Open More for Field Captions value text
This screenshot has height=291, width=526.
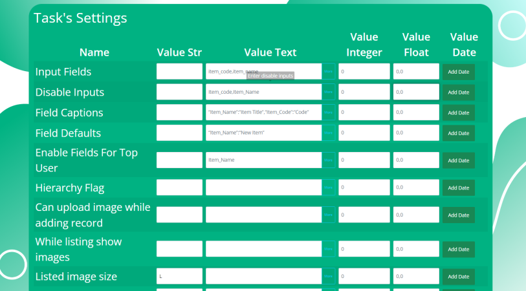328,113
